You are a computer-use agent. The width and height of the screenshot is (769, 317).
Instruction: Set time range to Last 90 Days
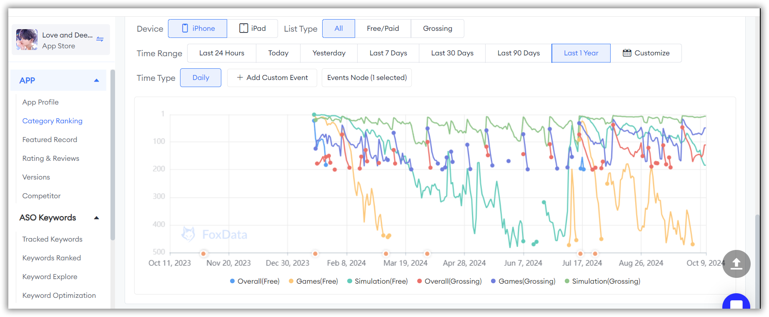pyautogui.click(x=519, y=53)
